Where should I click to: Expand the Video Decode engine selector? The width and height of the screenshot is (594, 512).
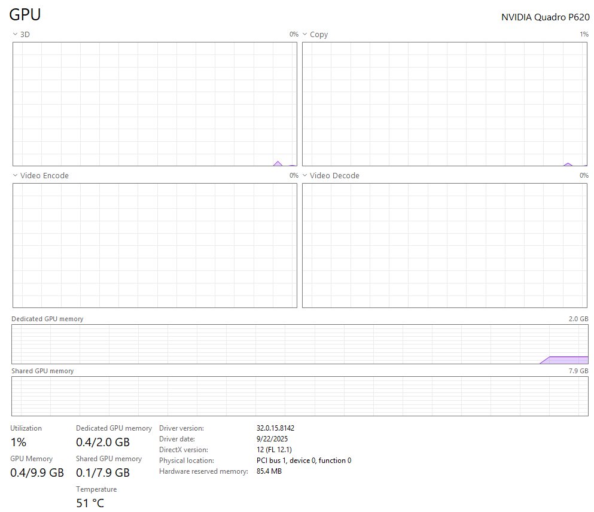[330, 176]
